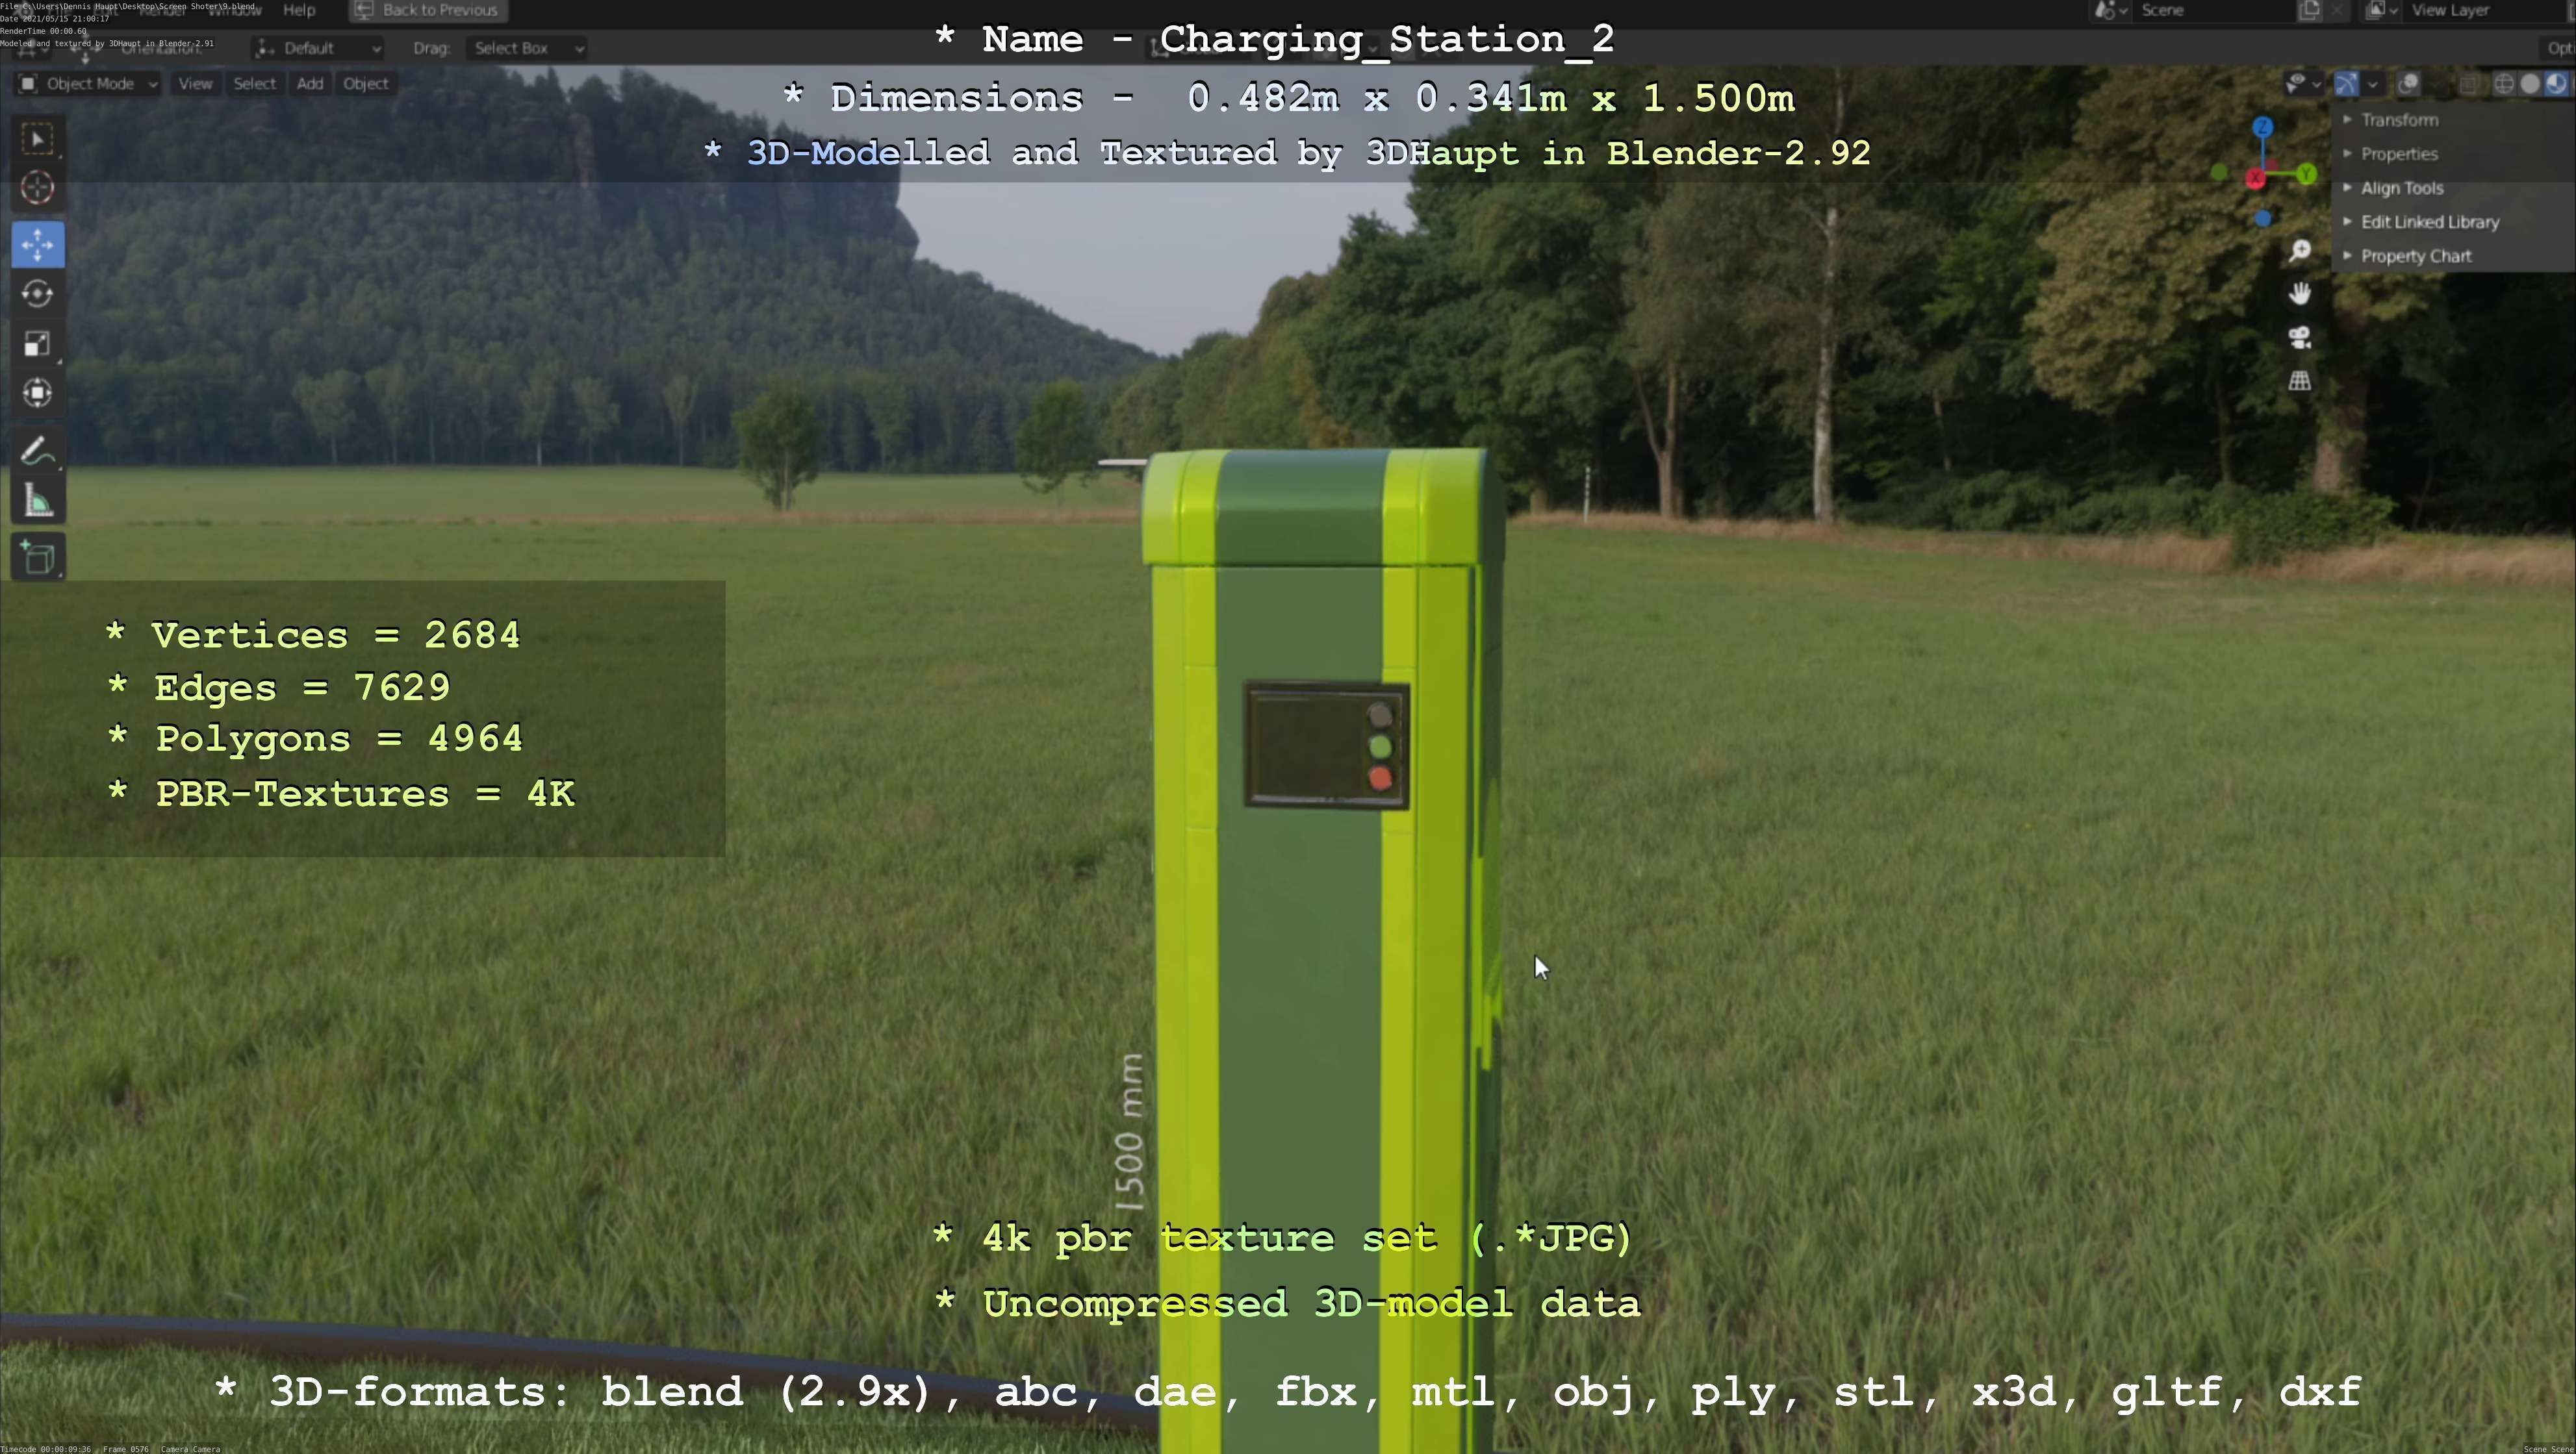
Task: Toggle orthographic perspective grid icon
Action: pos(2300,381)
